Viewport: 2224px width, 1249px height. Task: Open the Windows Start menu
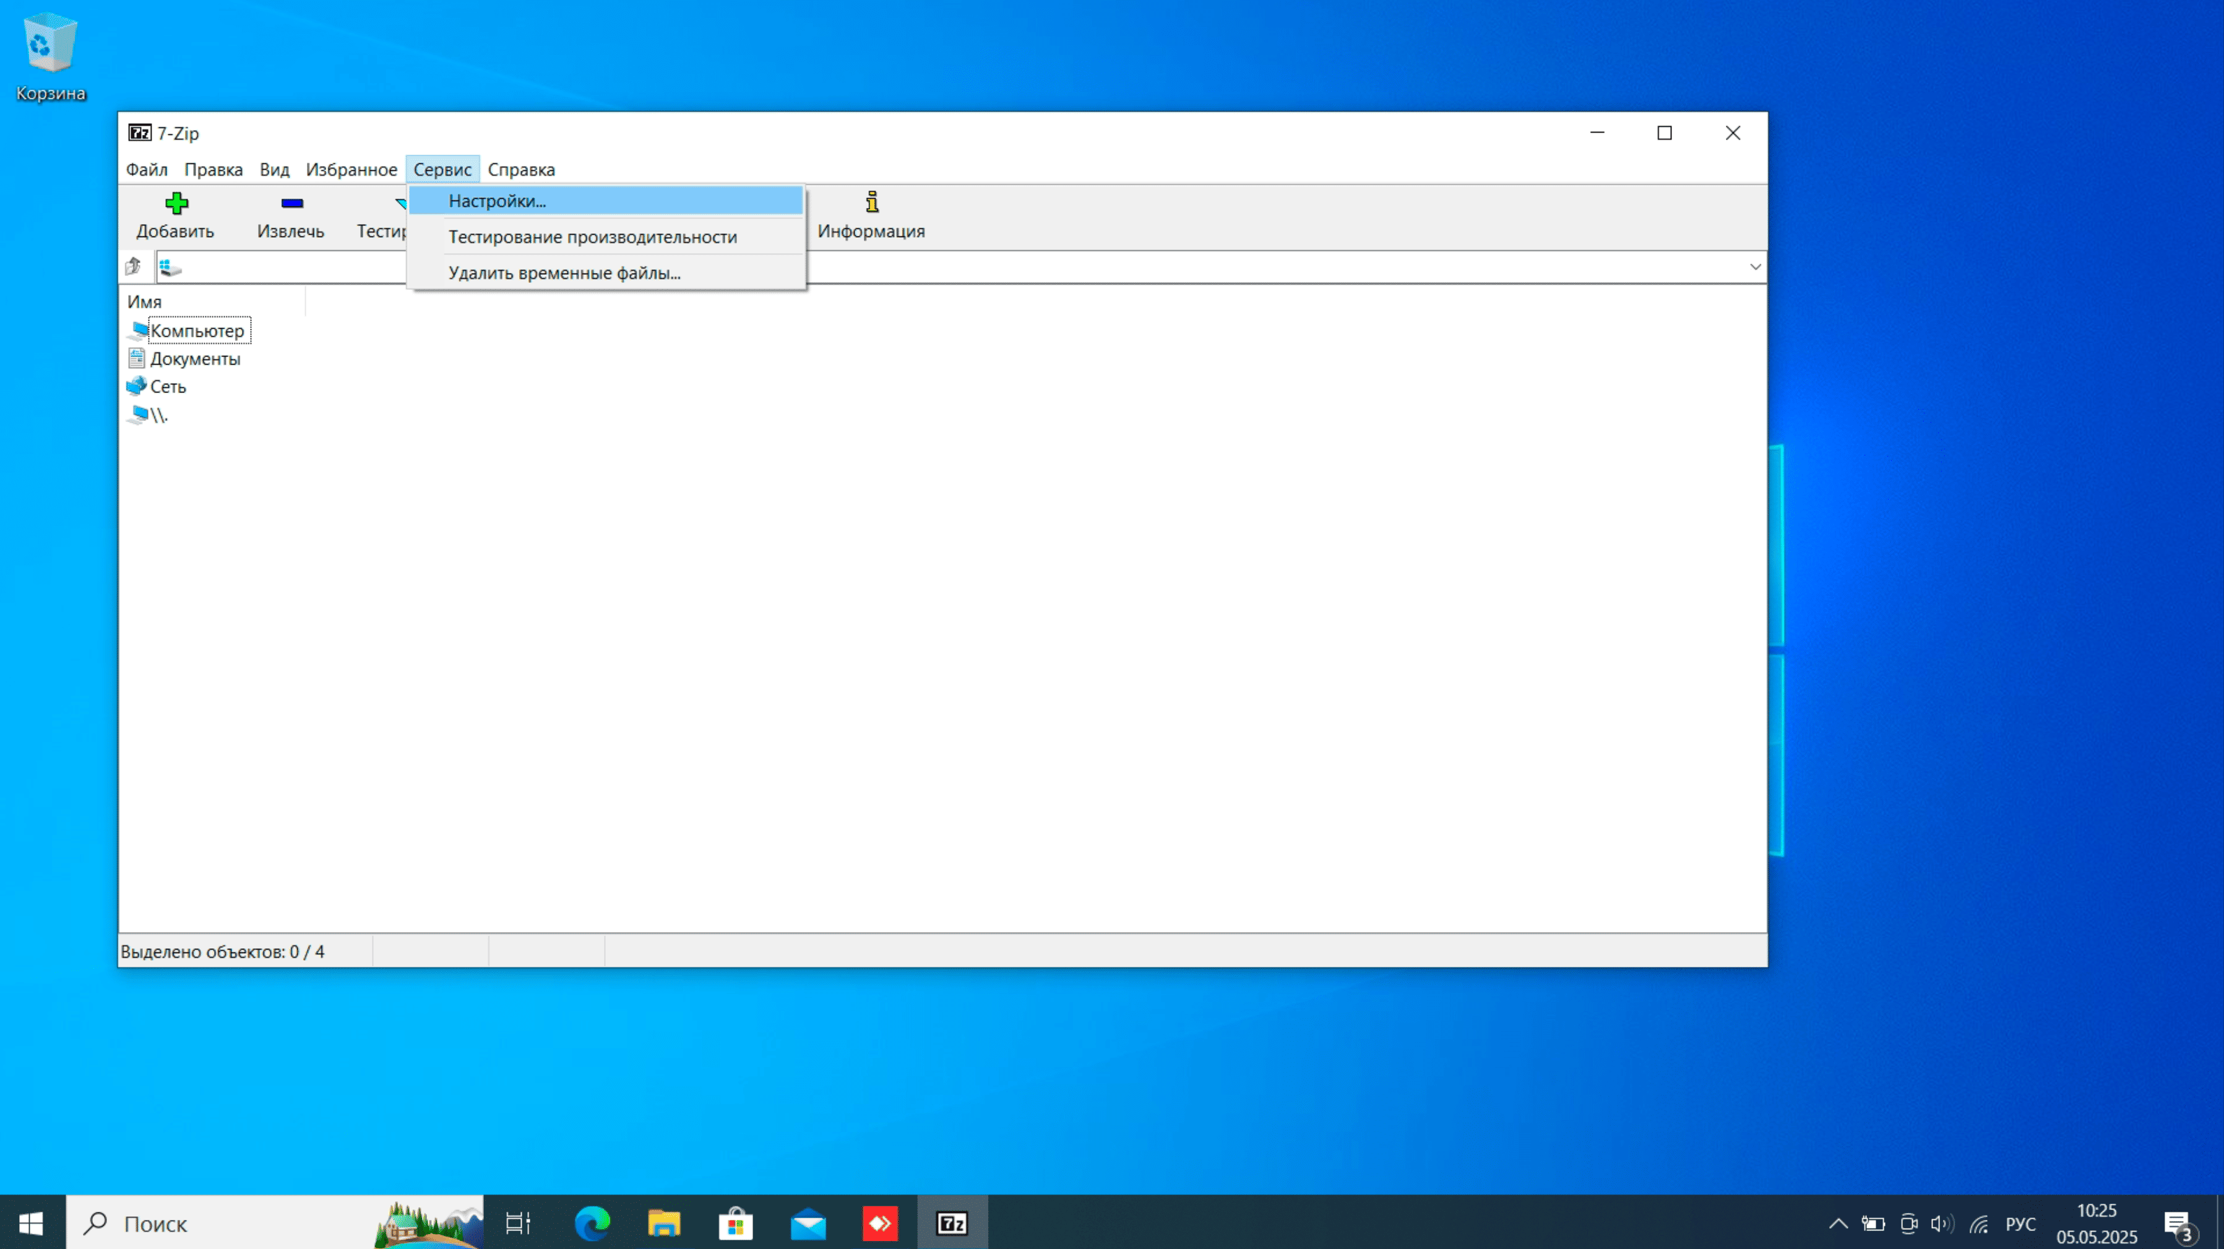(32, 1223)
